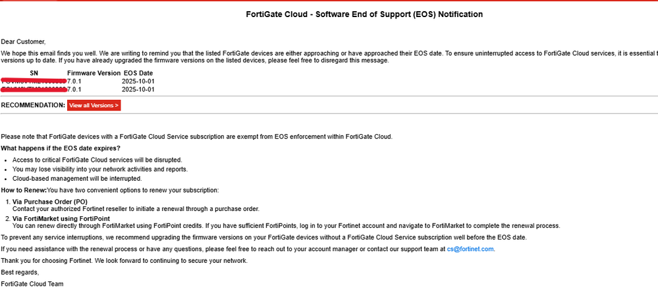Open the cs@fortinet.com email link
Viewport: 658px width, 295px height.
pos(470,249)
